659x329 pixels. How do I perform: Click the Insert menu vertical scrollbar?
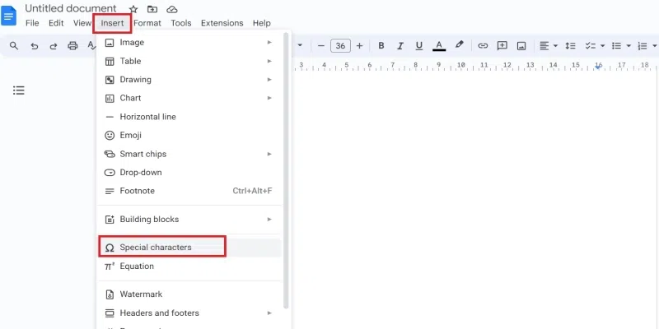pyautogui.click(x=286, y=170)
